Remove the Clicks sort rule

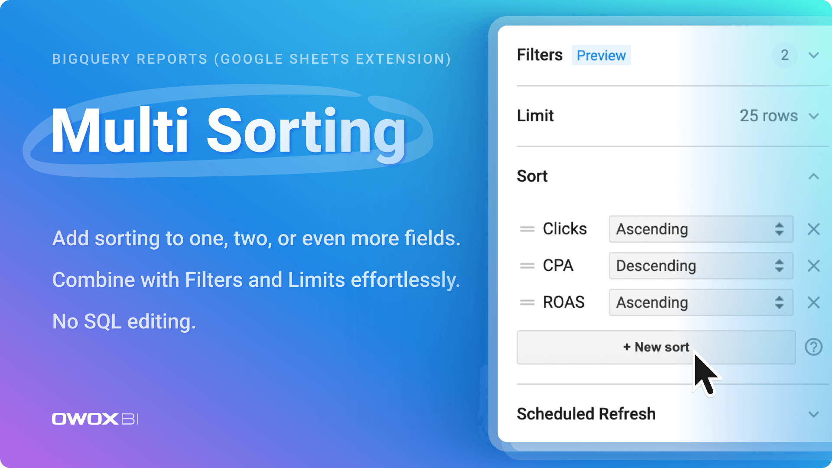pyautogui.click(x=813, y=229)
